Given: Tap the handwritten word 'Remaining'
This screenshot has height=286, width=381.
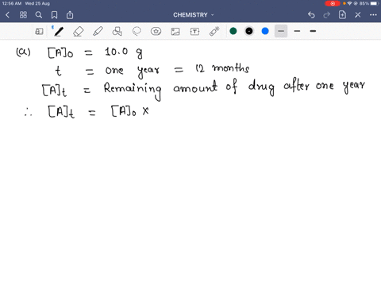Looking at the screenshot, I should tap(133, 91).
